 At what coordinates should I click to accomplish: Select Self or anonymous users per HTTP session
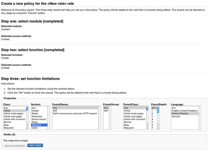(75, 114)
